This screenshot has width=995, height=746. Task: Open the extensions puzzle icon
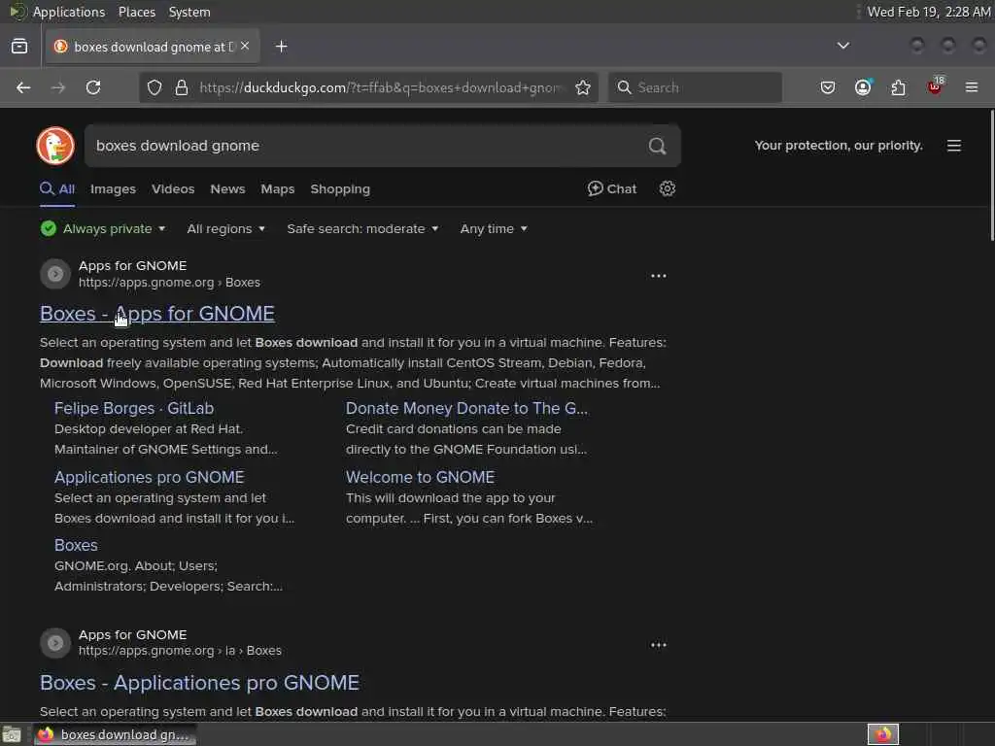click(x=899, y=87)
